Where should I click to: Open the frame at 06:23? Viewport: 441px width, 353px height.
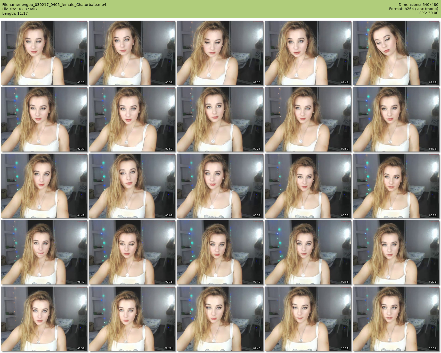coord(396,186)
